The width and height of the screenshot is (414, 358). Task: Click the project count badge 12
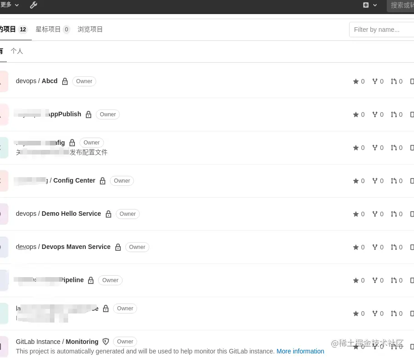[23, 30]
